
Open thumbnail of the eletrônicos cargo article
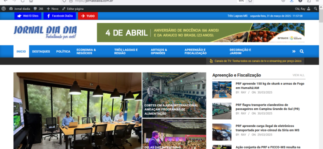click(222, 132)
